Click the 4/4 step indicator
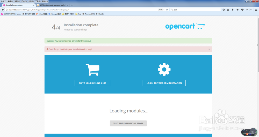This screenshot has height=137, width=259. click(56, 27)
